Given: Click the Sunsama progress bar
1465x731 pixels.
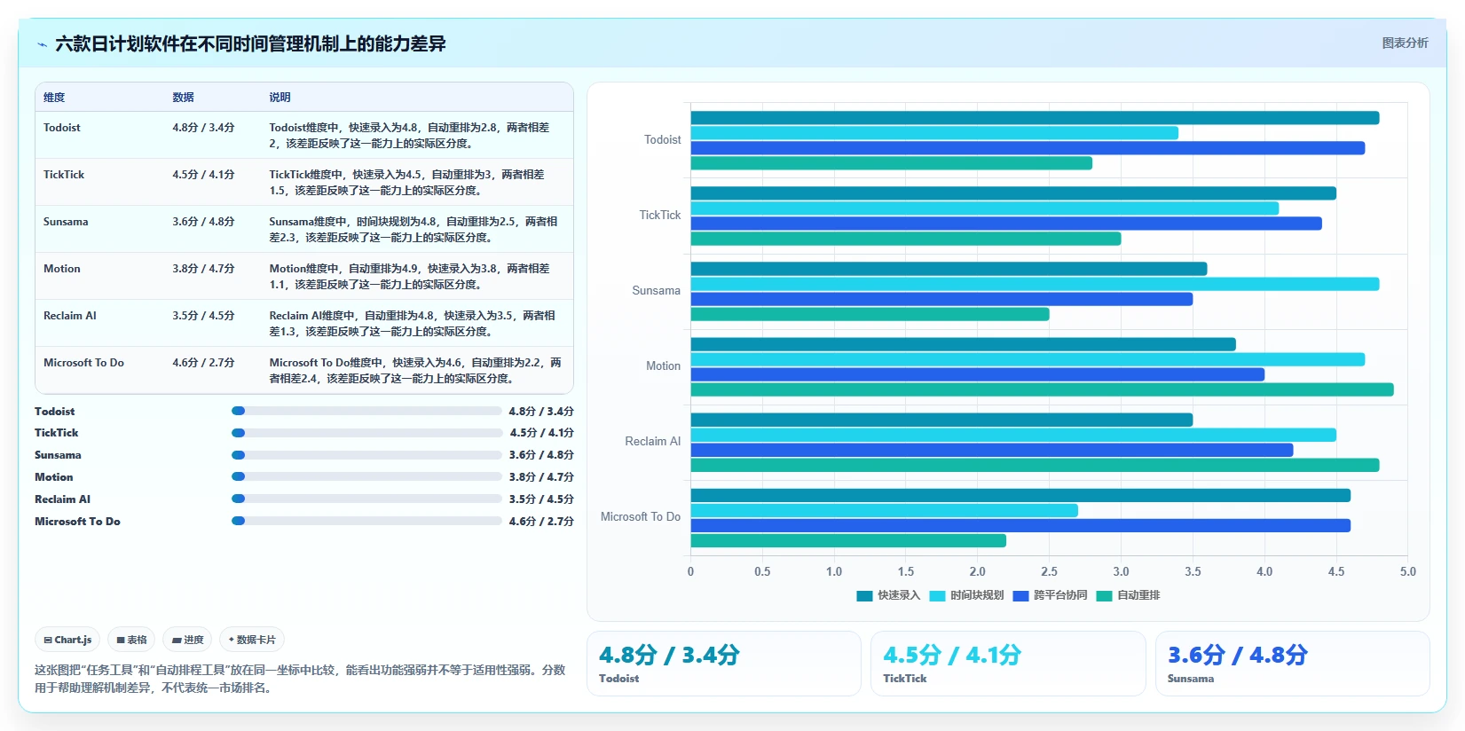Looking at the screenshot, I should (x=366, y=455).
